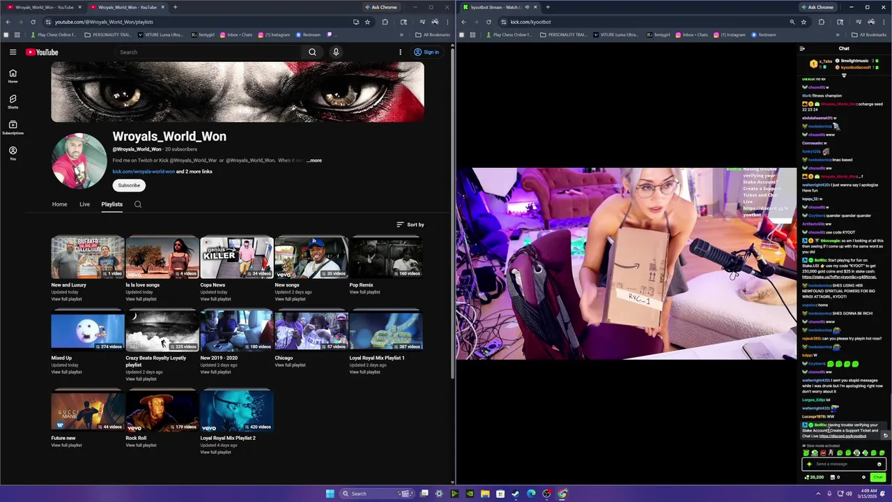Open the Sort by dropdown

click(410, 225)
